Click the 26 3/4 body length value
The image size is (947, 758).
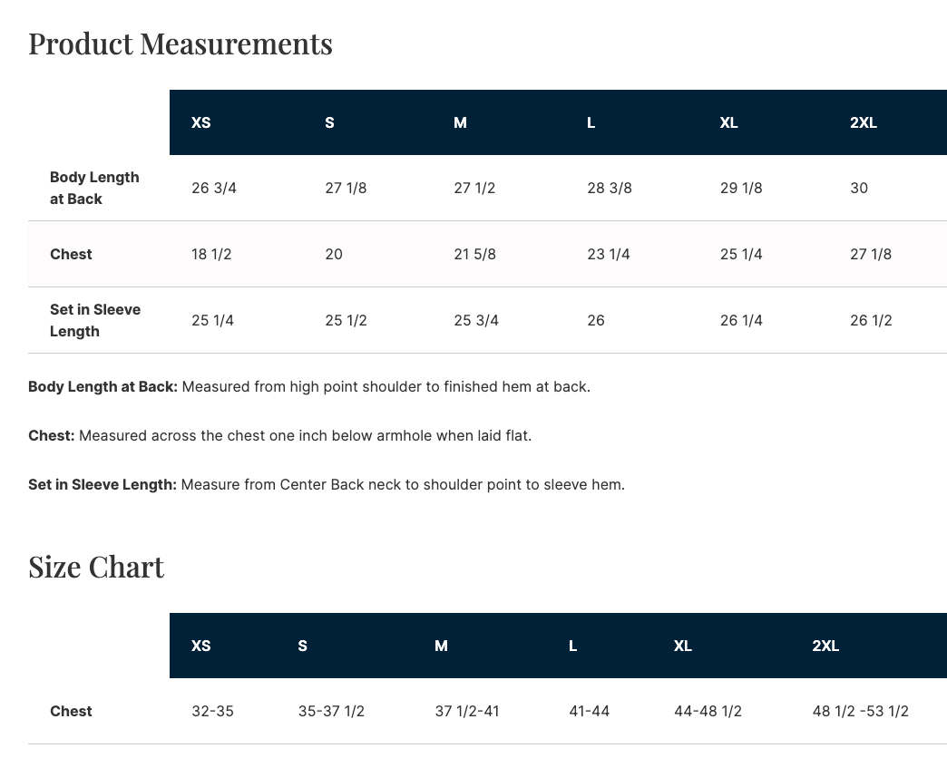[214, 188]
